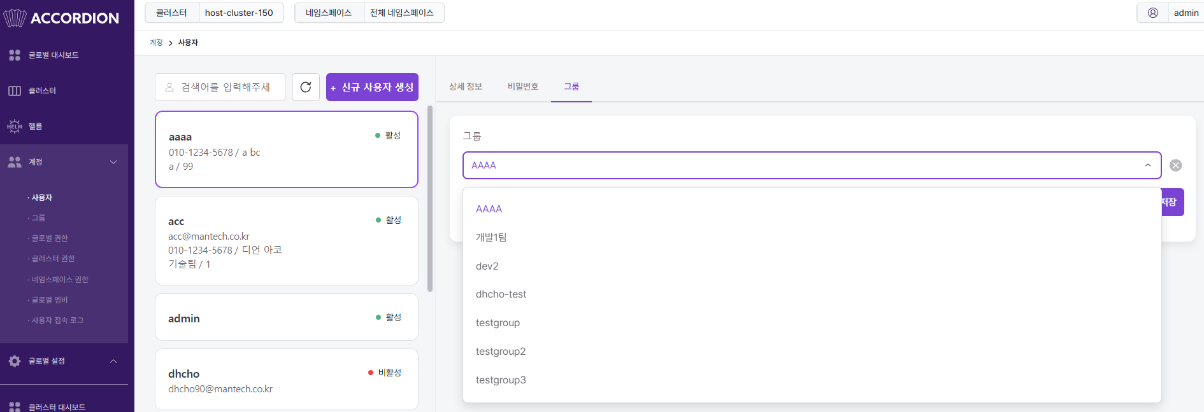1204x412 pixels.
Task: Pick testgroup from the dropdown list
Action: [x=812, y=323]
